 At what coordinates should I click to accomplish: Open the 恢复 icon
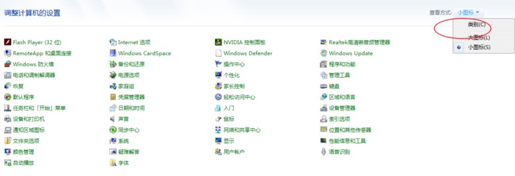point(8,86)
